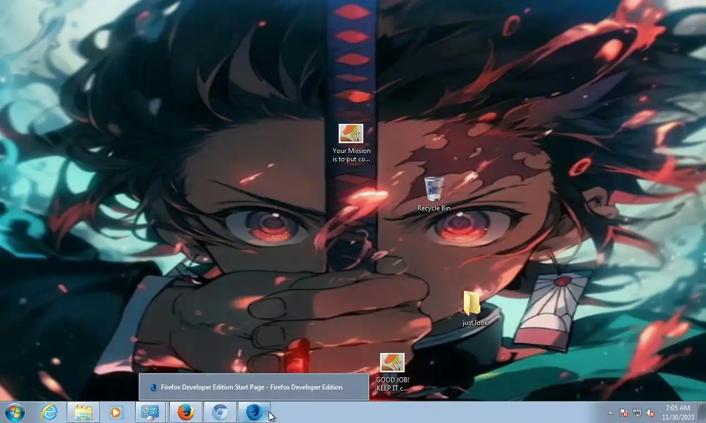706x423 pixels.
Task: Open Chromium browser taskbar icon
Action: pos(220,412)
